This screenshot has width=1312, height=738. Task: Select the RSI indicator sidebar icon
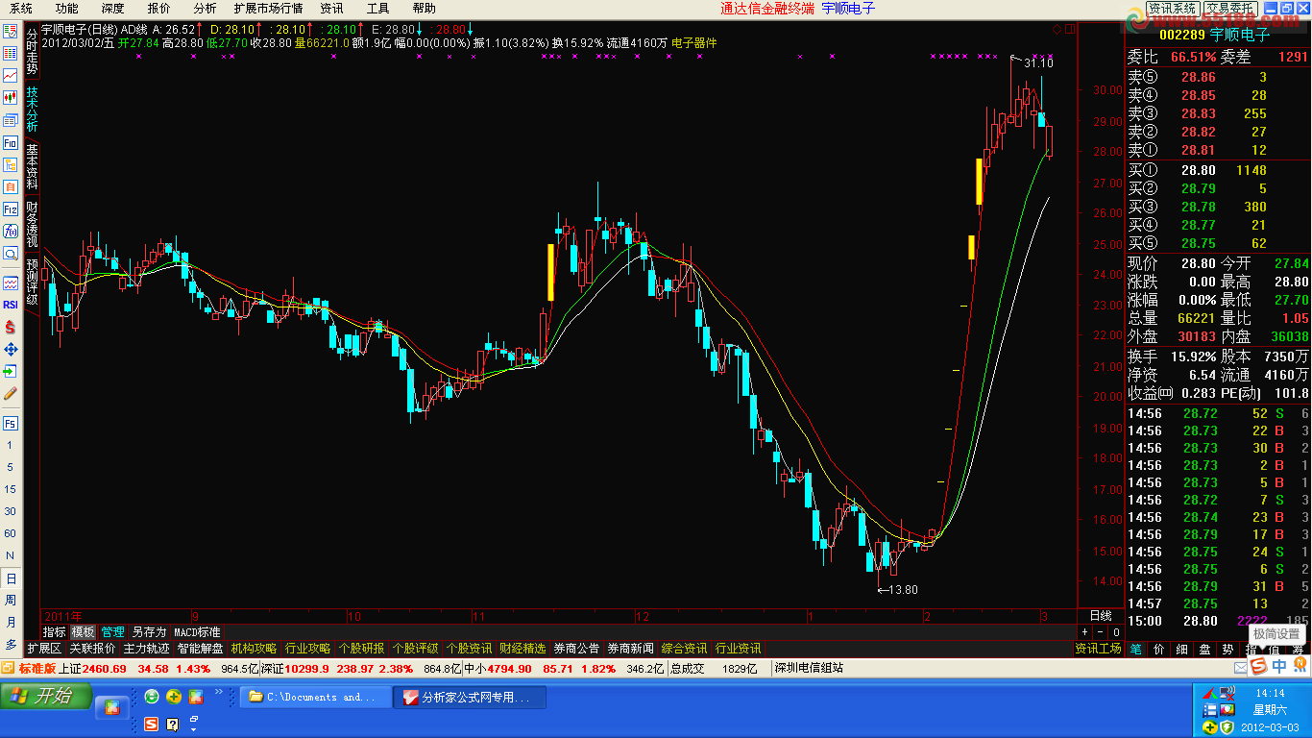pos(11,305)
